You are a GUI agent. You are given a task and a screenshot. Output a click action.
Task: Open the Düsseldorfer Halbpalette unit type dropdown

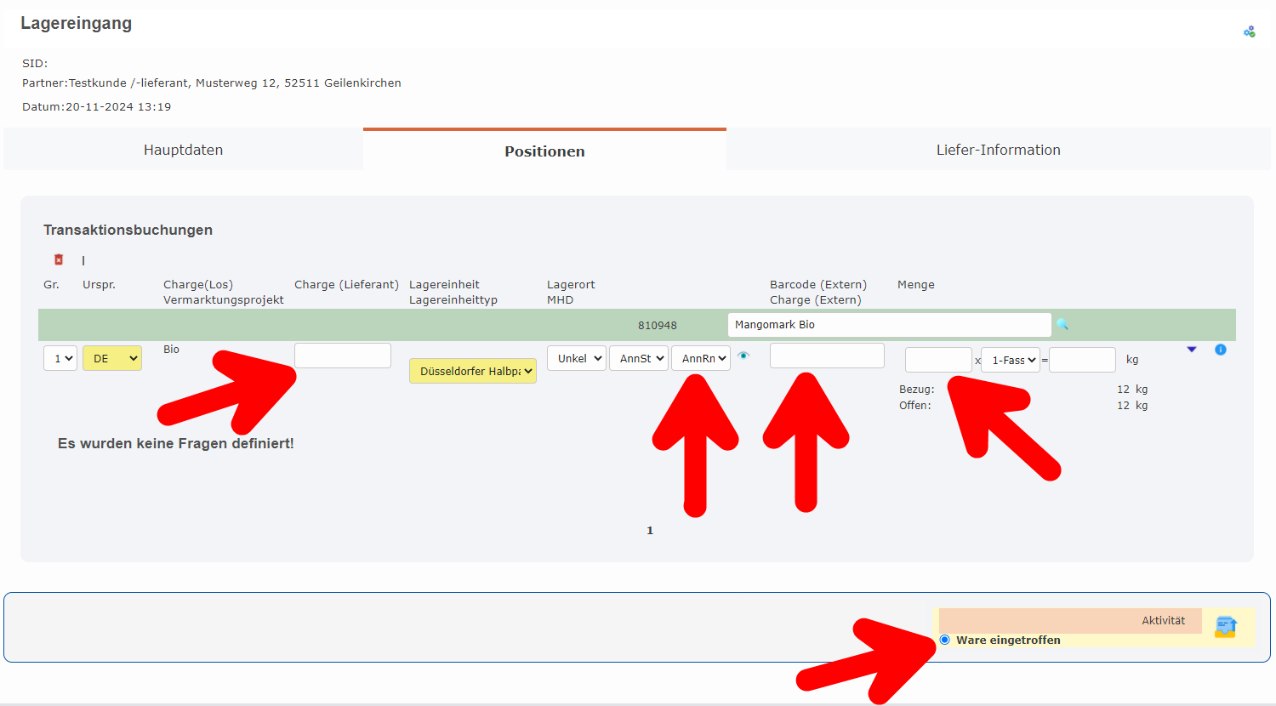(x=473, y=371)
